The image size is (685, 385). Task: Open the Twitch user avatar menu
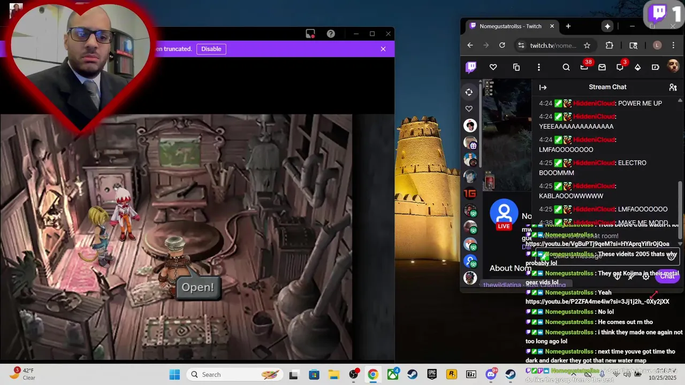click(x=673, y=67)
